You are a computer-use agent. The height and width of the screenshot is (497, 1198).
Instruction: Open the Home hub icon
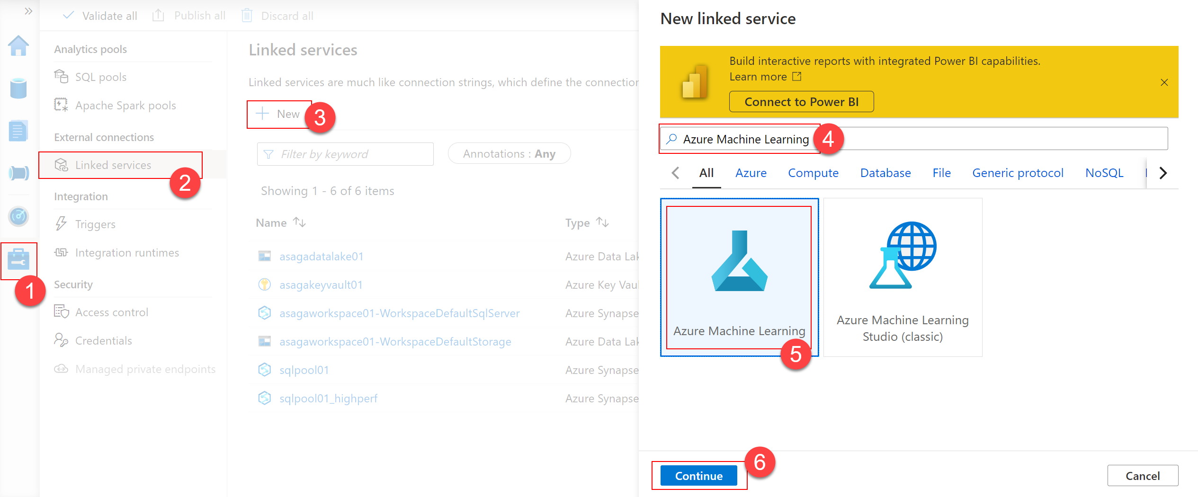click(18, 46)
